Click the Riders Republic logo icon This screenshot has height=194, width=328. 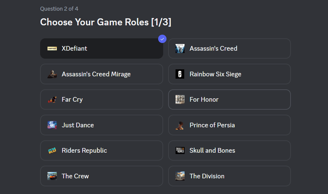52,151
